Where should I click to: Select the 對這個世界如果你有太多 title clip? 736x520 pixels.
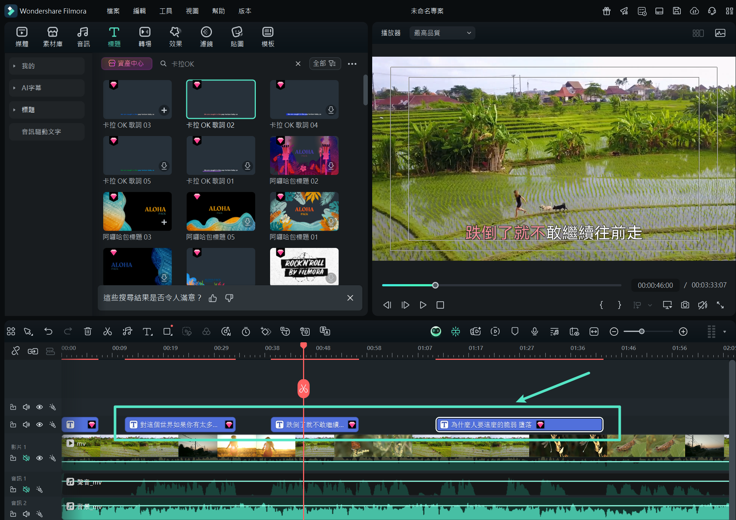180,425
